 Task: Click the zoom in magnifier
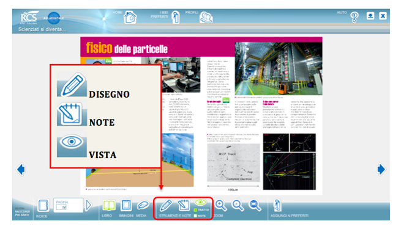click(x=221, y=206)
